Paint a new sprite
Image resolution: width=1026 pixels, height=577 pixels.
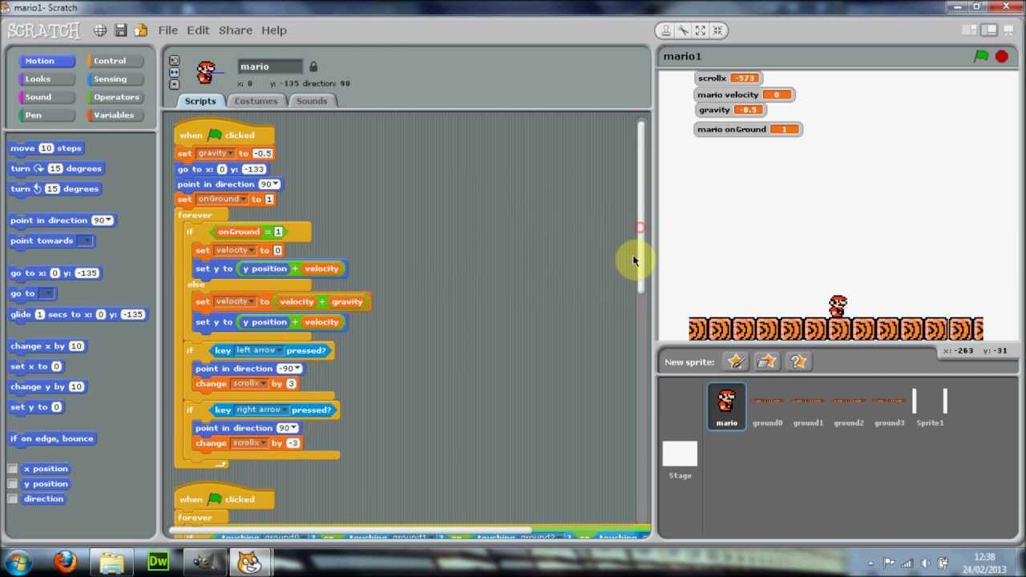pos(735,361)
